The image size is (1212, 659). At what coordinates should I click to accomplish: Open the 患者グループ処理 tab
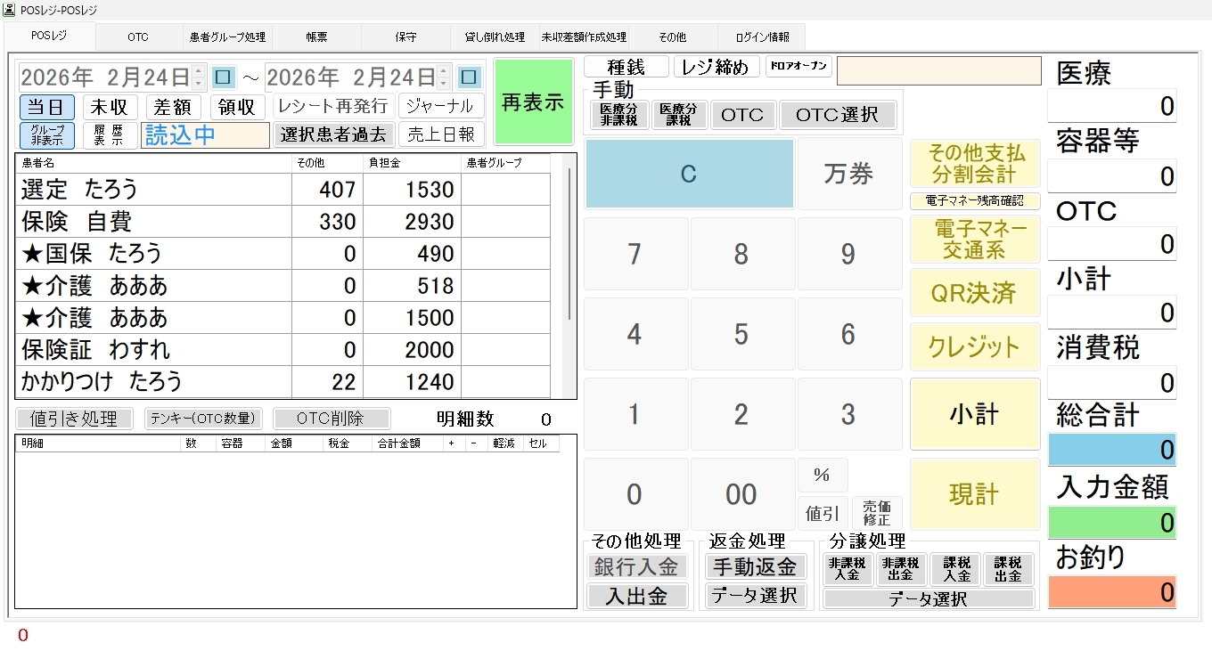pos(227,37)
